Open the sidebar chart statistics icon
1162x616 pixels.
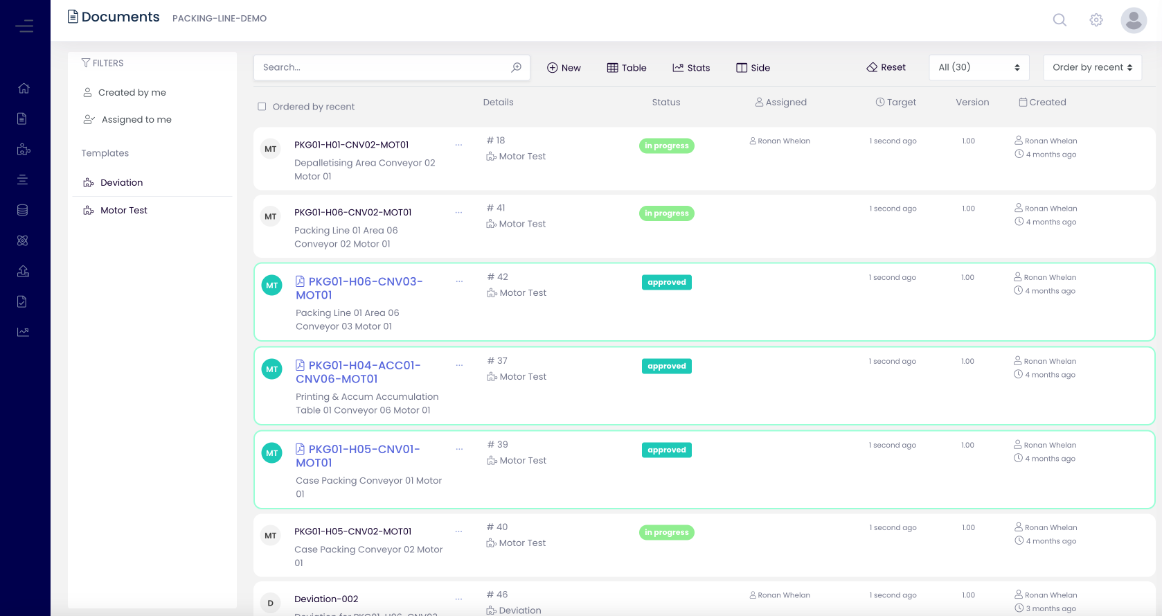[x=23, y=332]
